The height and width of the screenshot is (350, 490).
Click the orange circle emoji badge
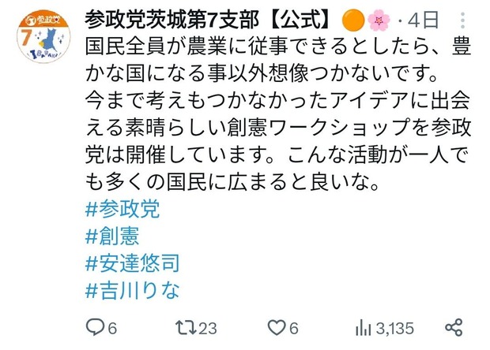coord(353,20)
